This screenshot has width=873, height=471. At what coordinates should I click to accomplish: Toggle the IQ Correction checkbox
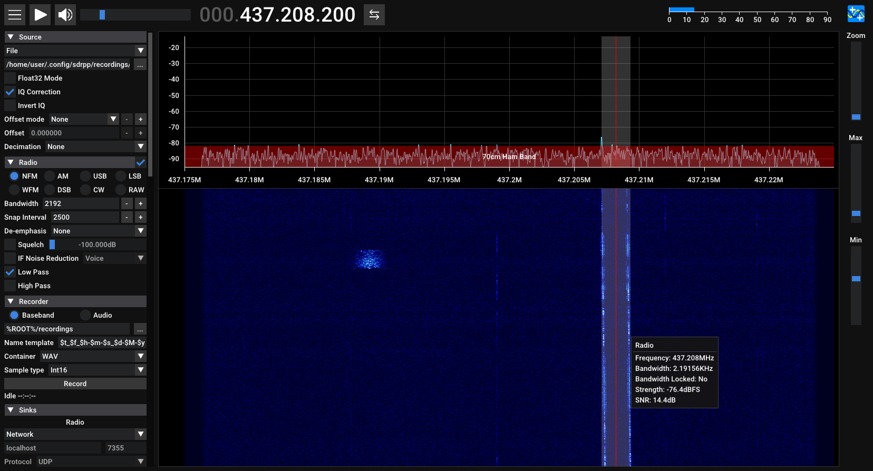pos(10,92)
